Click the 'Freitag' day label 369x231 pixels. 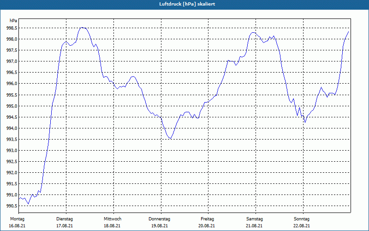click(207, 219)
